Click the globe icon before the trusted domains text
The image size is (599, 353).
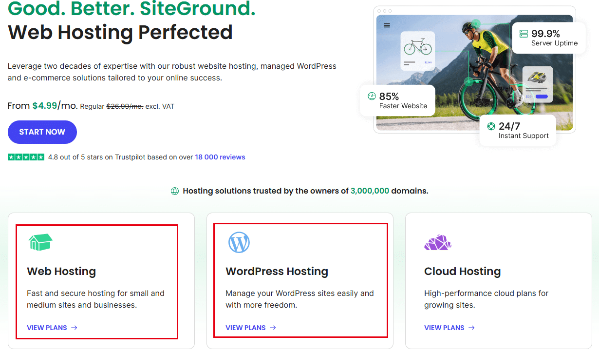coord(175,191)
